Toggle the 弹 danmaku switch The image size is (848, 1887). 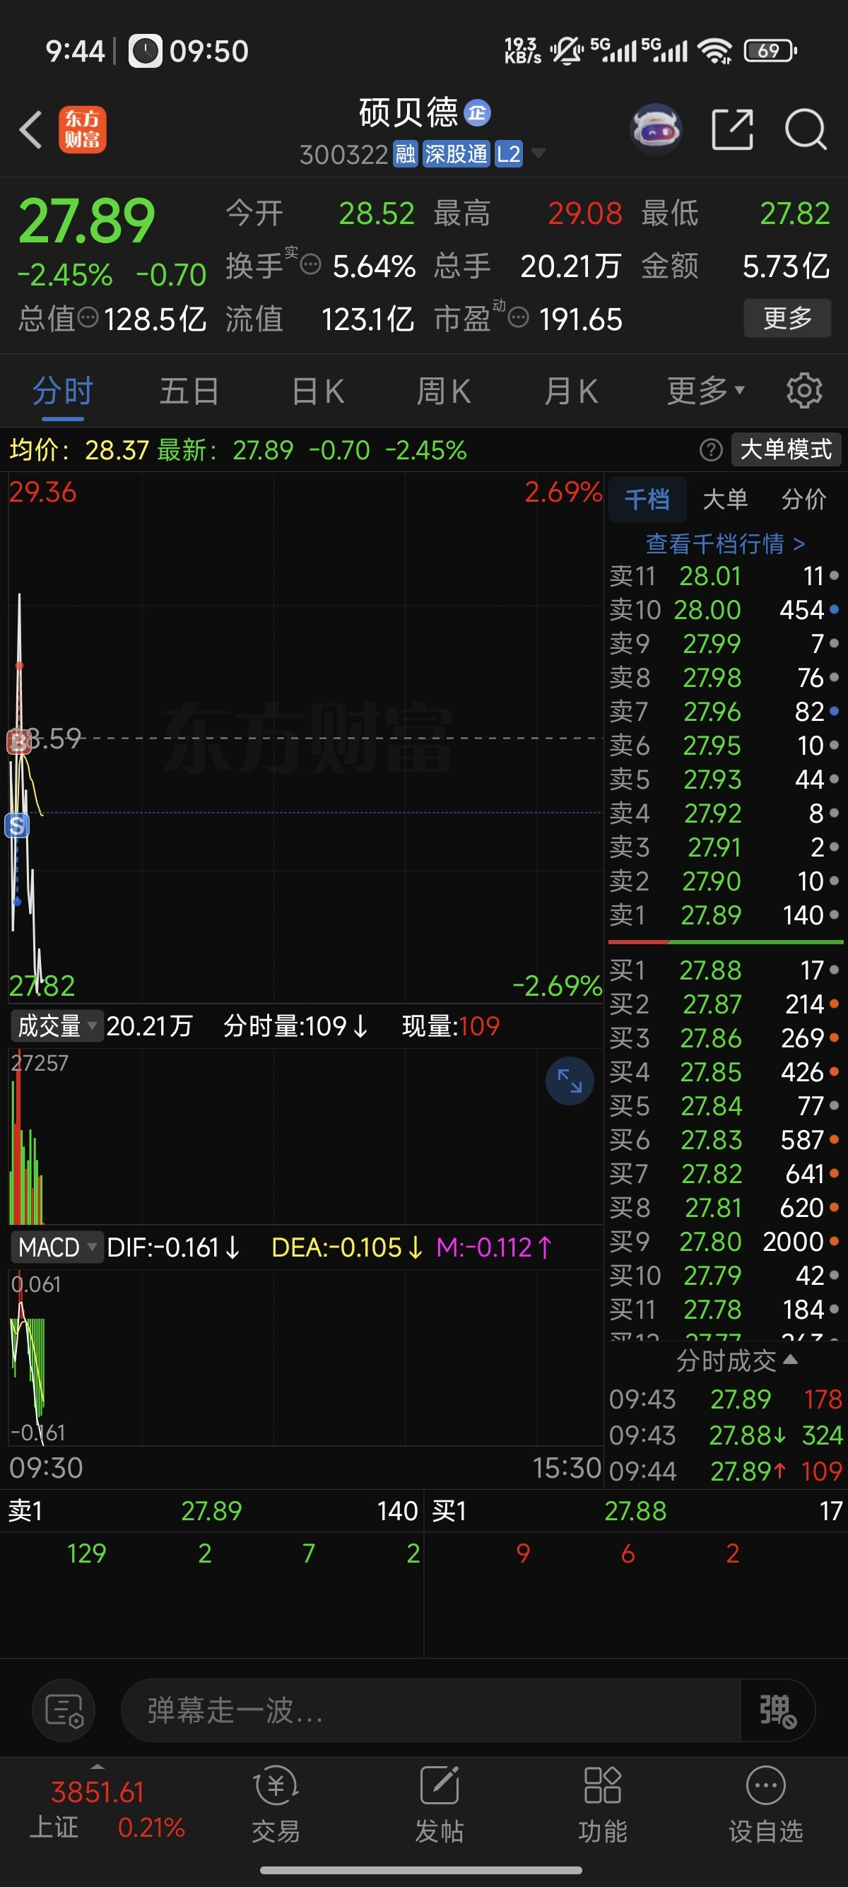click(x=778, y=1710)
